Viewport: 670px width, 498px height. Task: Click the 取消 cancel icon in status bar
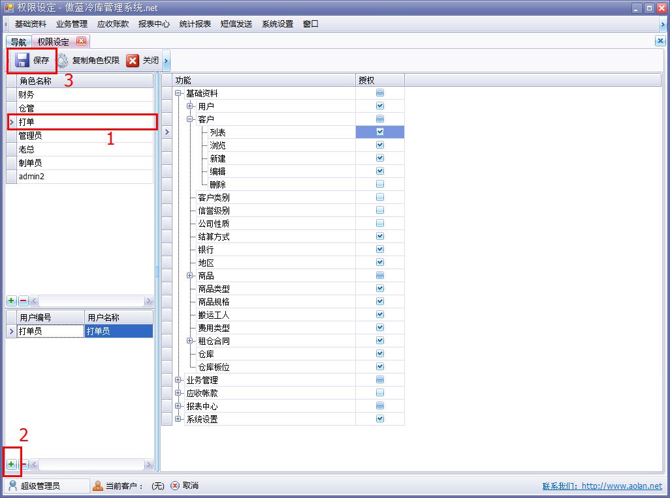[175, 486]
